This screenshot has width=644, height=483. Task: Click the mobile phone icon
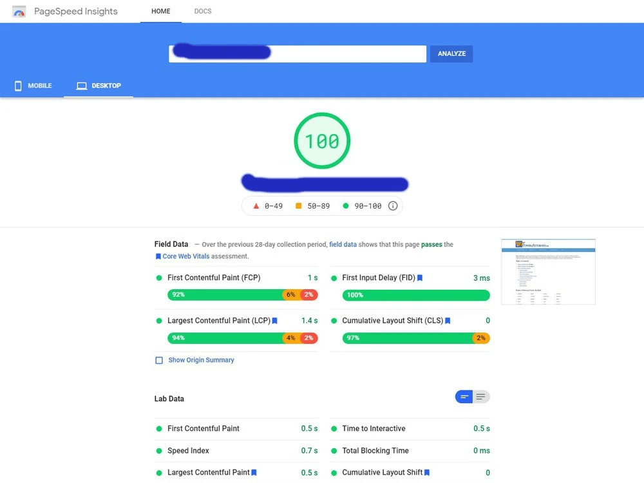tap(18, 86)
